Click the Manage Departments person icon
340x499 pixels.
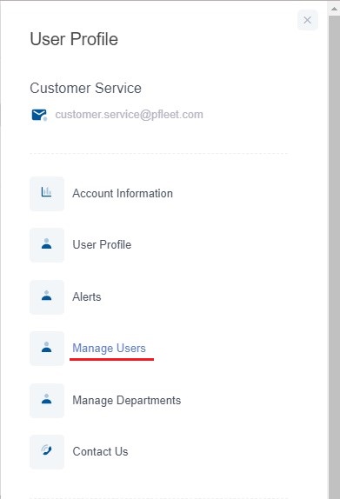(x=47, y=401)
